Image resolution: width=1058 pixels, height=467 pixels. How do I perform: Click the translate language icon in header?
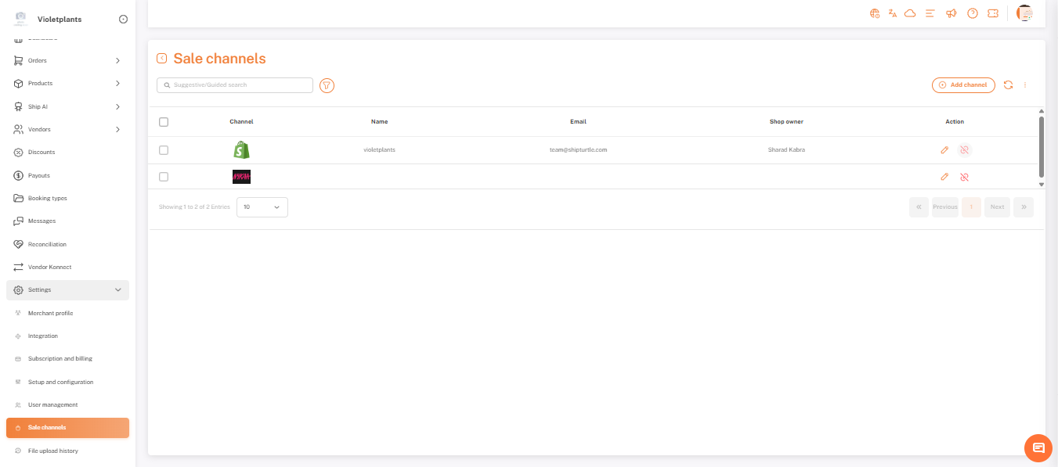[893, 13]
